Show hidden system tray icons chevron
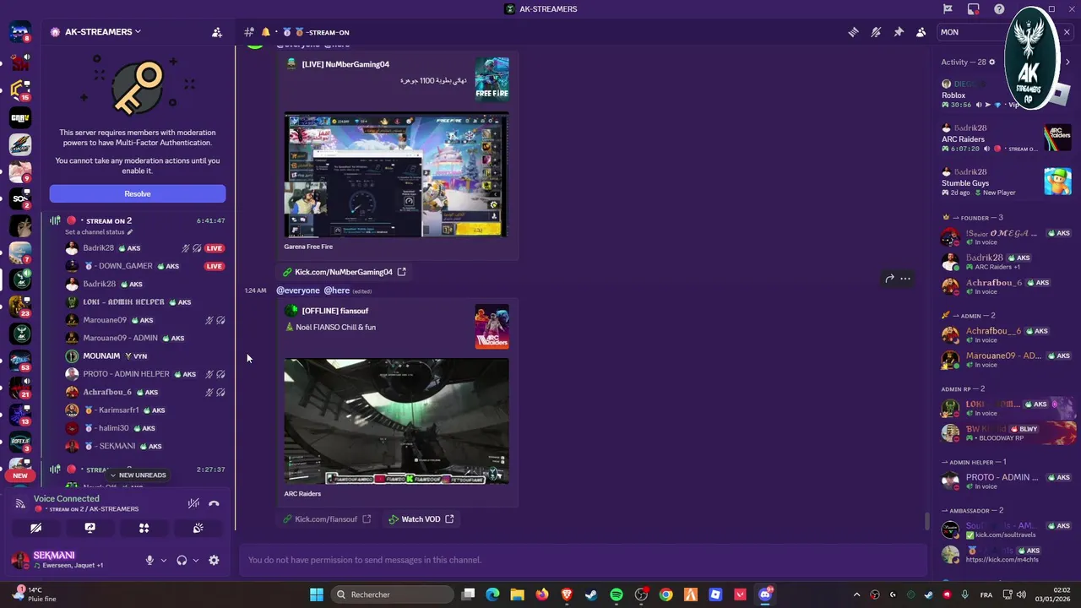This screenshot has width=1081, height=608. (x=856, y=594)
